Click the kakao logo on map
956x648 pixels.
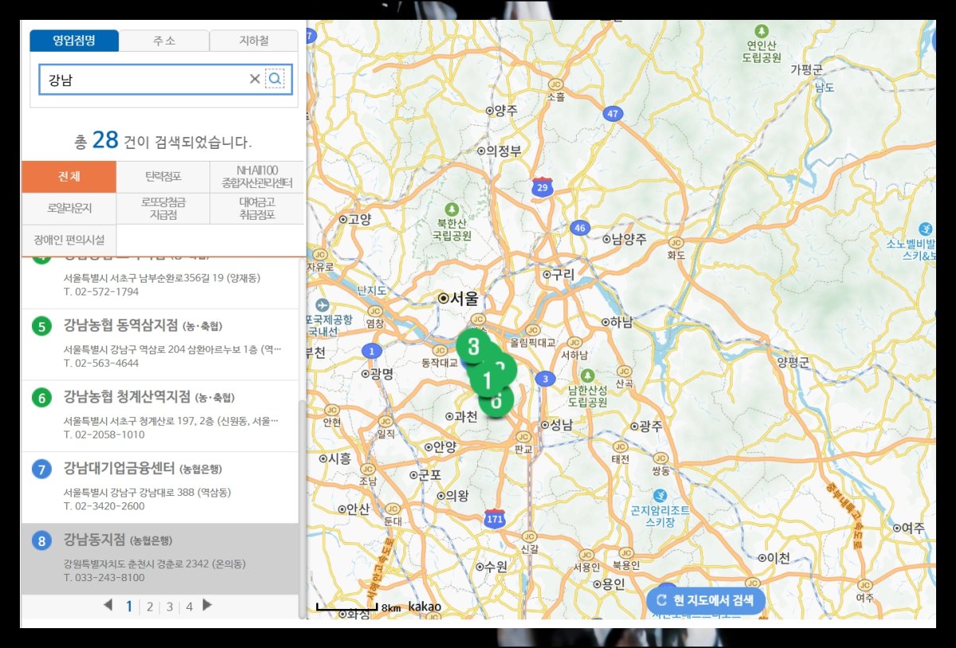click(x=425, y=607)
